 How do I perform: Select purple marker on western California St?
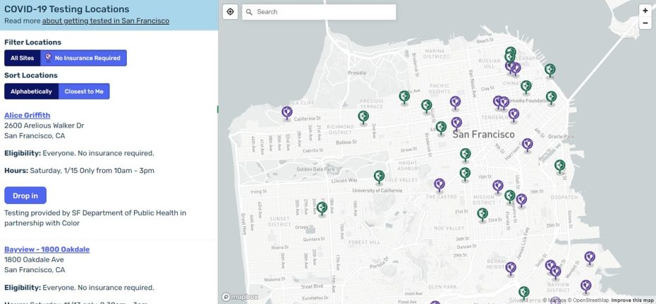[287, 111]
